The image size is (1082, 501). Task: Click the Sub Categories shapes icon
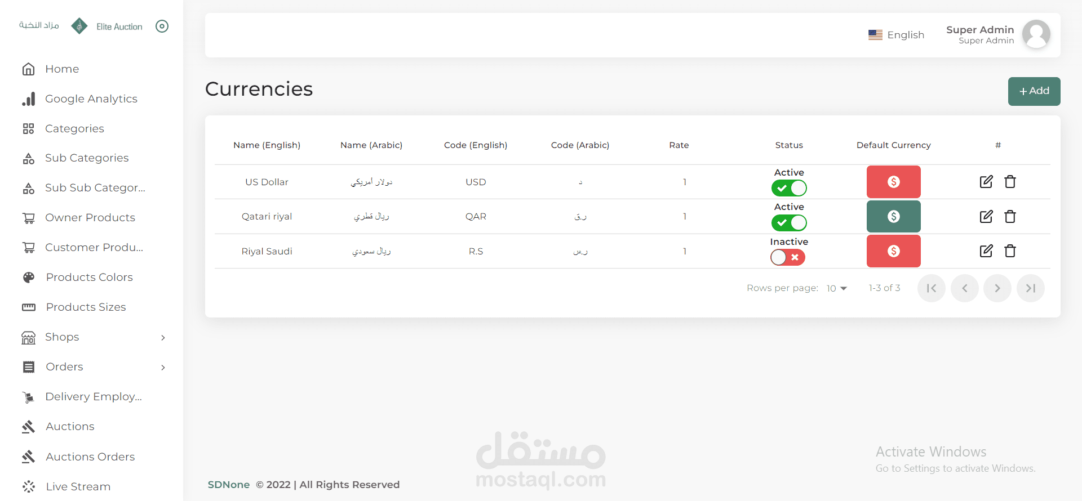(x=28, y=158)
